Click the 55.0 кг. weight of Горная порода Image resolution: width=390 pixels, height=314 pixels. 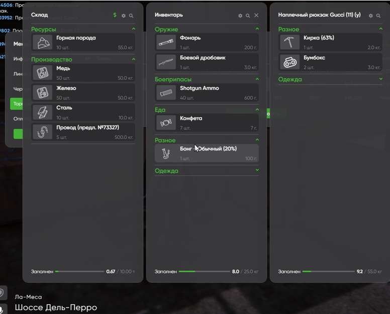tap(125, 48)
